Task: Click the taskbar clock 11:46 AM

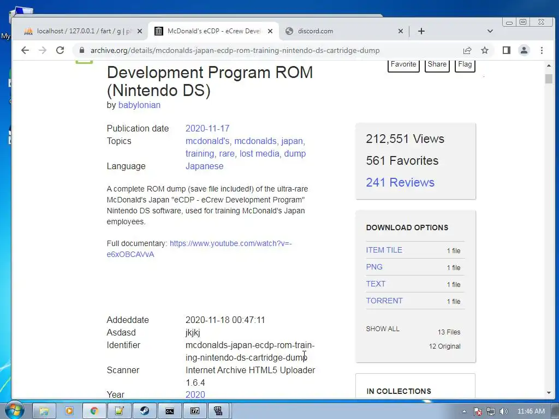Action: (531, 411)
